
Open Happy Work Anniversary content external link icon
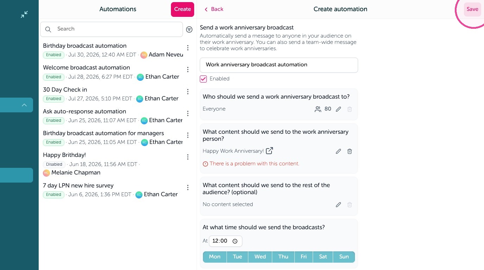coord(269,151)
